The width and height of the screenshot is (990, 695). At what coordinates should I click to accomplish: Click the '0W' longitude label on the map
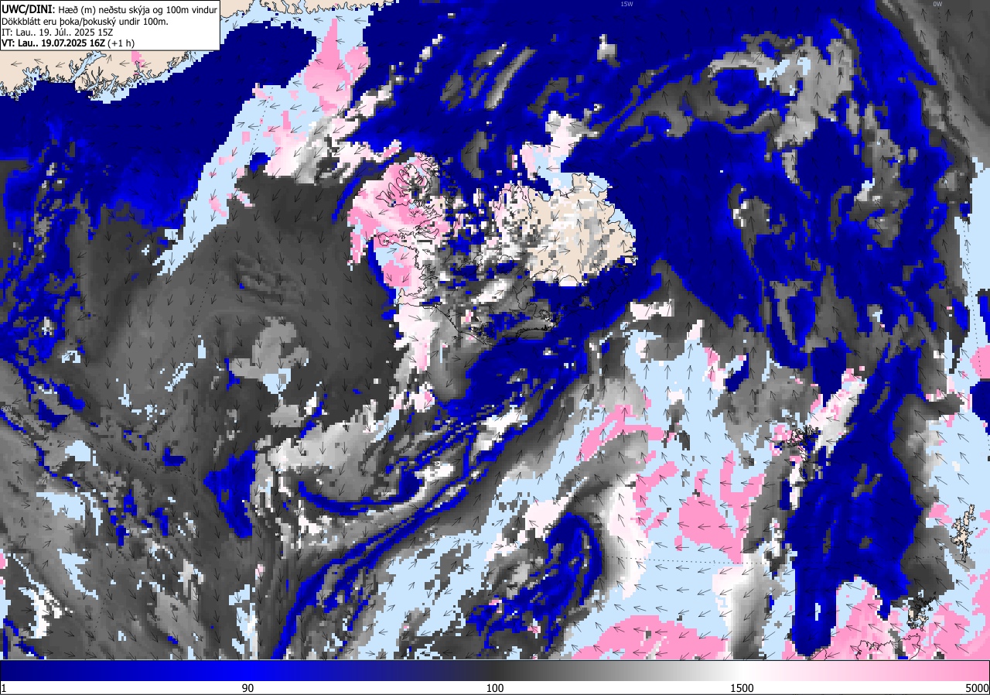(937, 4)
